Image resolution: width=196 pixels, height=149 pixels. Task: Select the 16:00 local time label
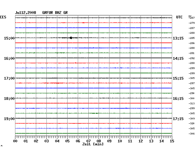[x=9, y=59]
